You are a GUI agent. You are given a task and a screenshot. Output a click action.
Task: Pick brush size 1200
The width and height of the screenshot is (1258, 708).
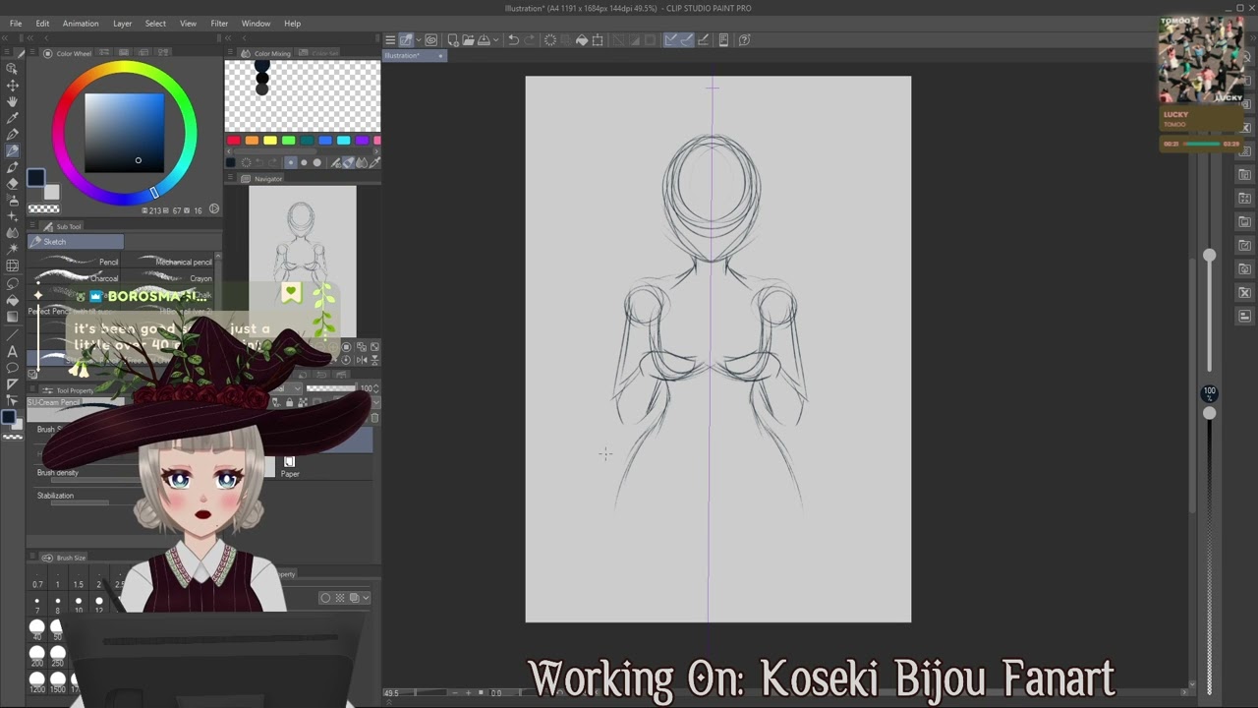(37, 682)
